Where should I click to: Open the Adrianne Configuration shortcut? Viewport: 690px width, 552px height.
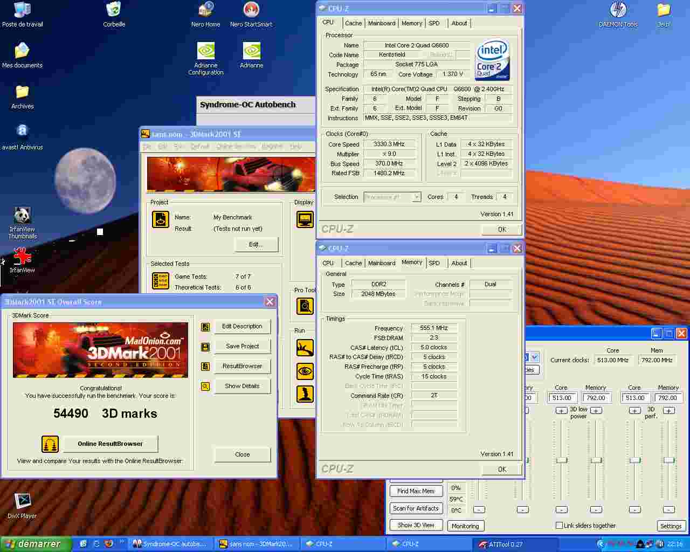[205, 59]
